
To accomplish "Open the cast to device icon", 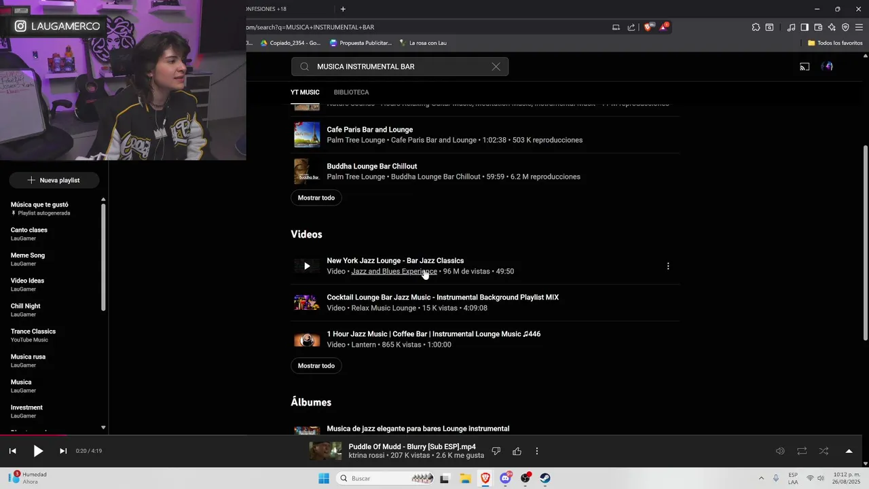I will click(805, 67).
